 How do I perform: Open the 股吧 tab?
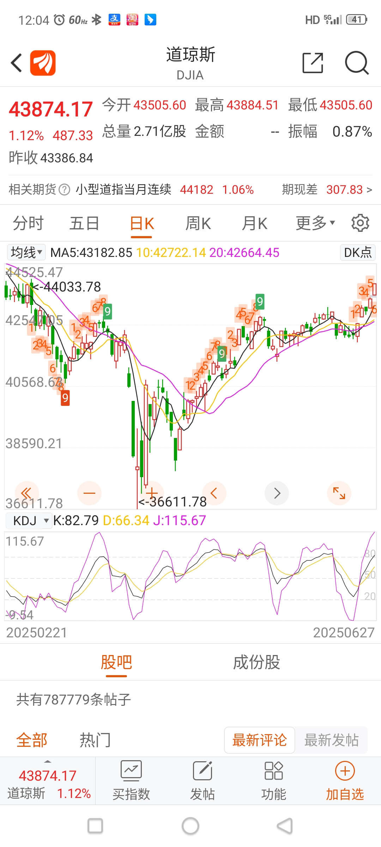116,662
